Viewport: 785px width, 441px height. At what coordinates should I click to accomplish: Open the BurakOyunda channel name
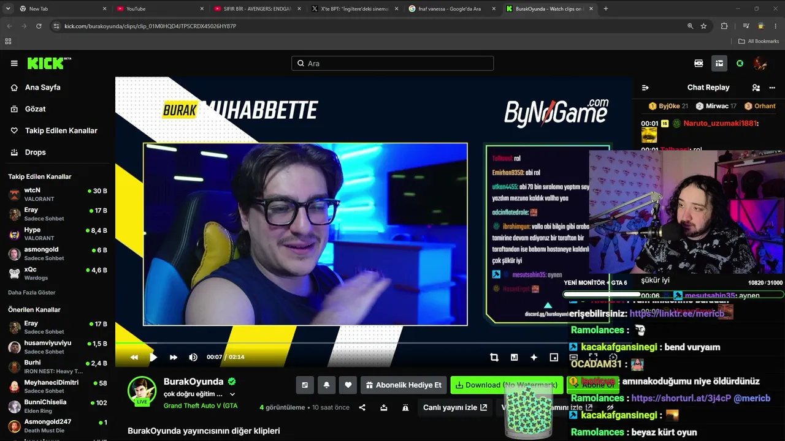pos(193,382)
